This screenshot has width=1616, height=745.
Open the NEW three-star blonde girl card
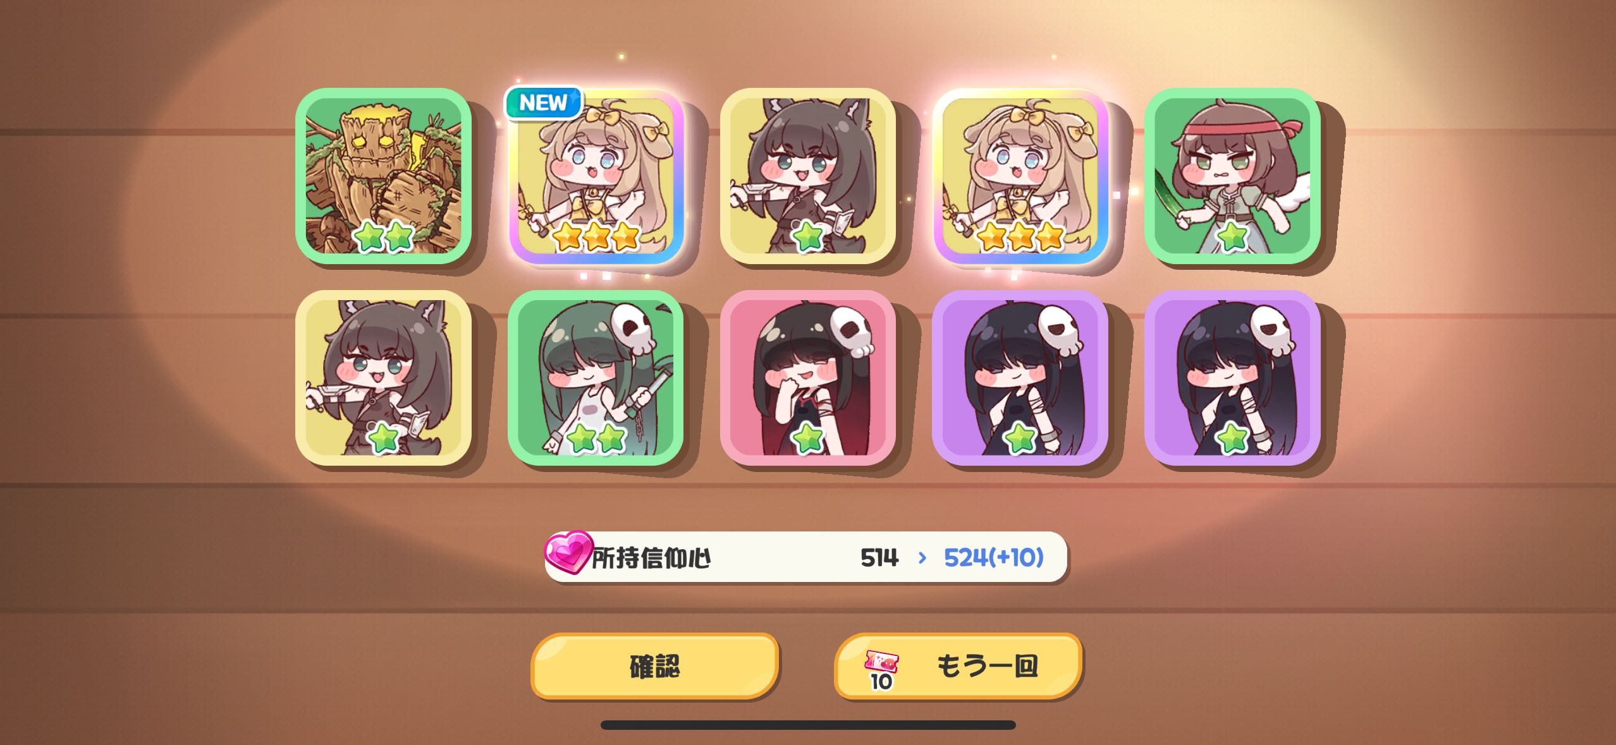(596, 176)
